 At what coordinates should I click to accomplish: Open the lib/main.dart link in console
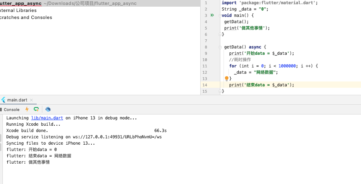[x=47, y=118]
